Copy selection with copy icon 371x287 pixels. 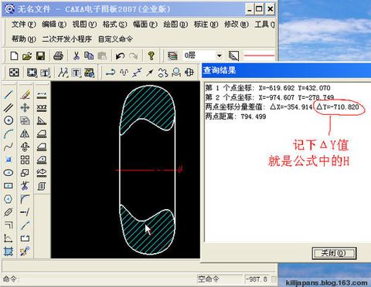89,56
